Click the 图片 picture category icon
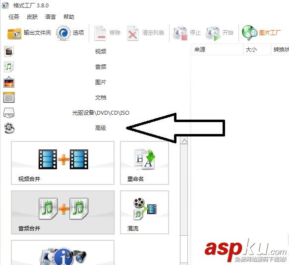Viewport: 289px width, 265px height. click(x=9, y=82)
